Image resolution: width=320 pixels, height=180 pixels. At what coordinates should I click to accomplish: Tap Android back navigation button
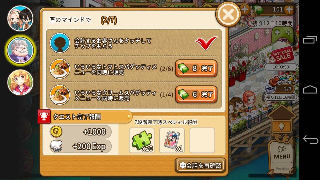point(310,139)
